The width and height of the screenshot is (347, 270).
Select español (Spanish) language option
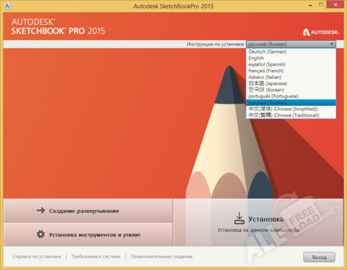pos(291,64)
